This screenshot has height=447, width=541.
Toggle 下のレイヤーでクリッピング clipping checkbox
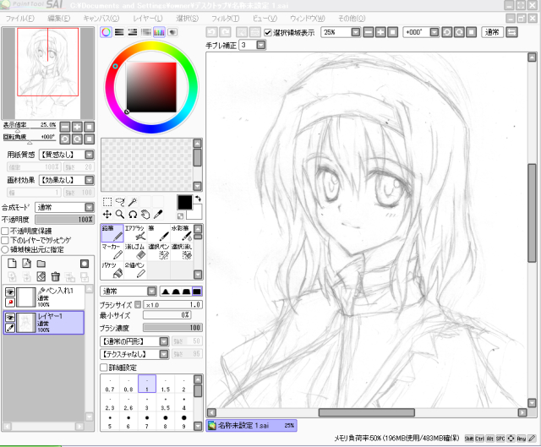point(5,239)
